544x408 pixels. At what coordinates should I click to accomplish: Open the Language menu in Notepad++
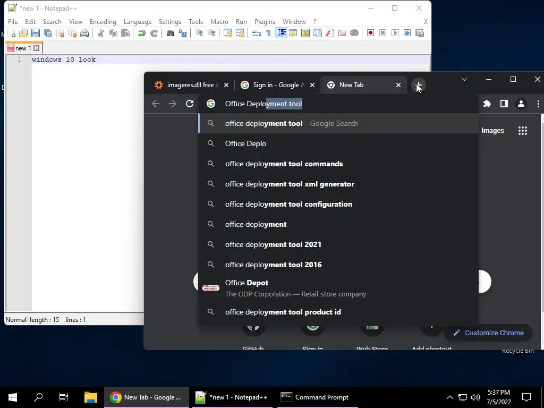(x=138, y=21)
